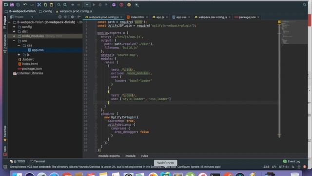Click the Redo toolbar icon
Viewport: 312px width, 176px height.
(x=32, y=4)
